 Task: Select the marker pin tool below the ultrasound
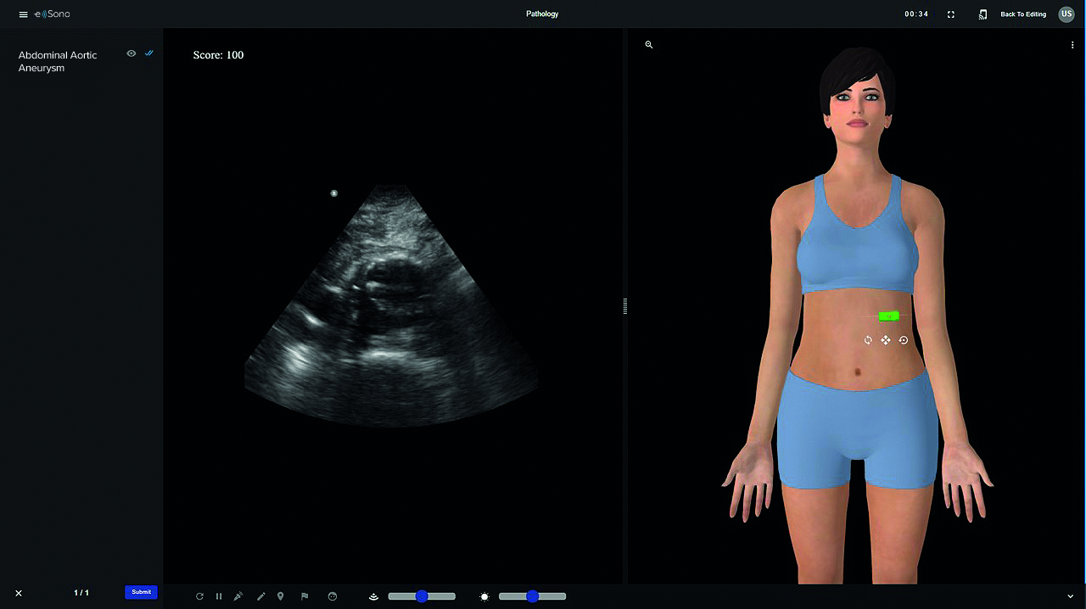click(281, 596)
